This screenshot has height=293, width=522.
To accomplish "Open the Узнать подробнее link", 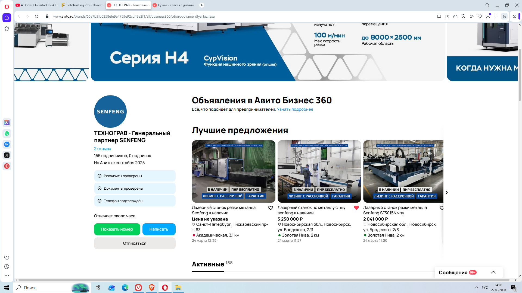I will [x=295, y=109].
